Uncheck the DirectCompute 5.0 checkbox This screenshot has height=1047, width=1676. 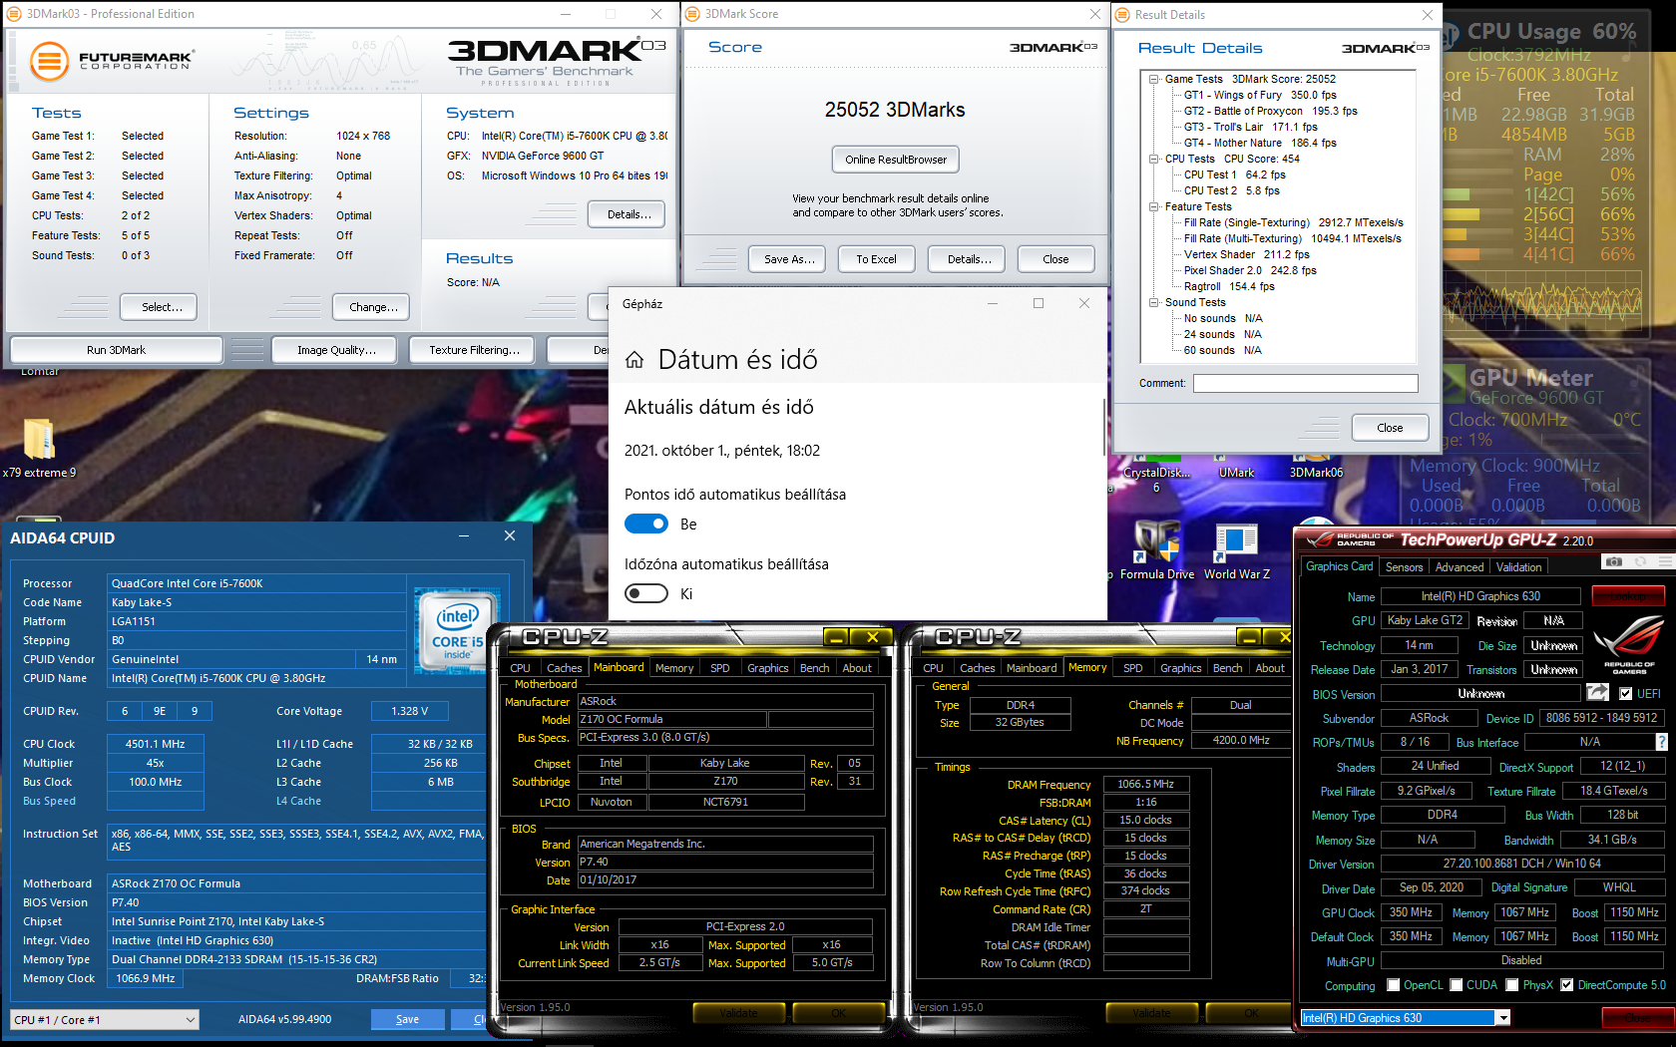click(1567, 985)
